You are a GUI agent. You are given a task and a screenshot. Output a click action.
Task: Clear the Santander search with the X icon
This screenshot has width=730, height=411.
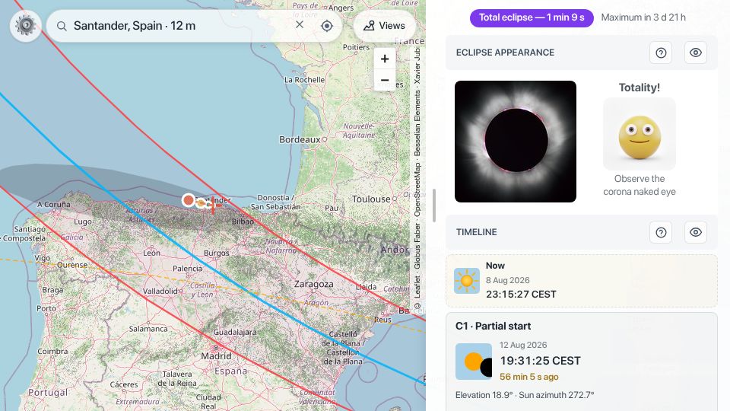pyautogui.click(x=300, y=24)
